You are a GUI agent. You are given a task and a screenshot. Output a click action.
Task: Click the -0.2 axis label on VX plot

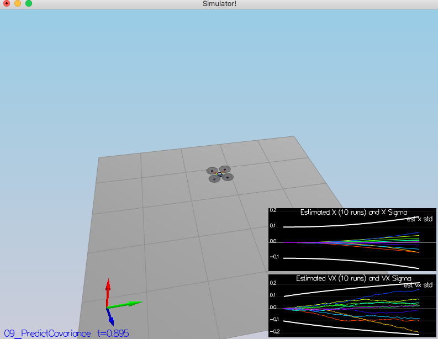pos(275,332)
